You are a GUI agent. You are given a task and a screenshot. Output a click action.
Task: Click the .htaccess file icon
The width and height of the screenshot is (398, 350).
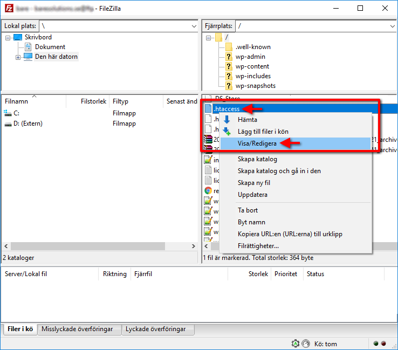pos(208,109)
